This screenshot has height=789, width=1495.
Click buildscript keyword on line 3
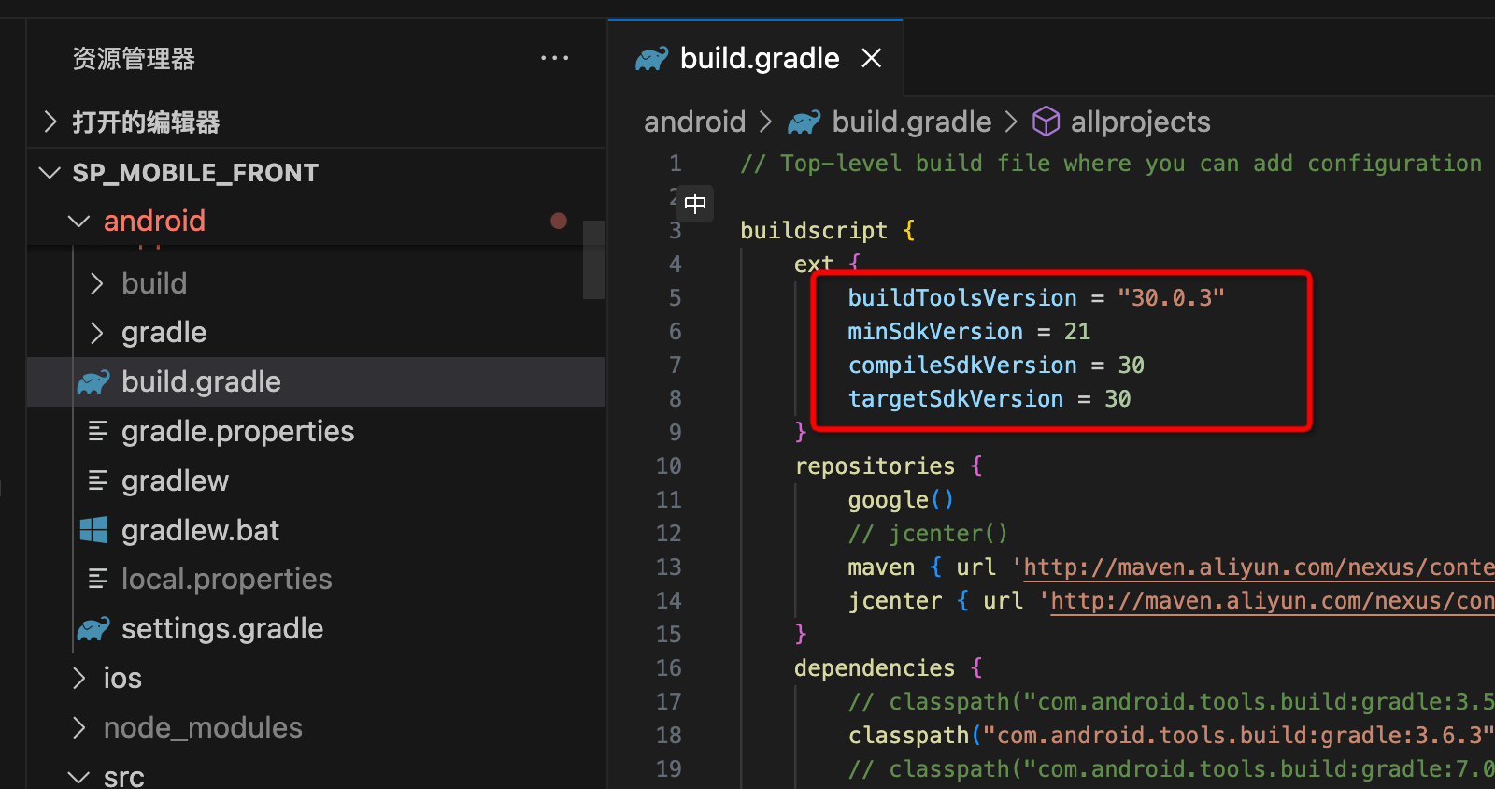(x=814, y=231)
